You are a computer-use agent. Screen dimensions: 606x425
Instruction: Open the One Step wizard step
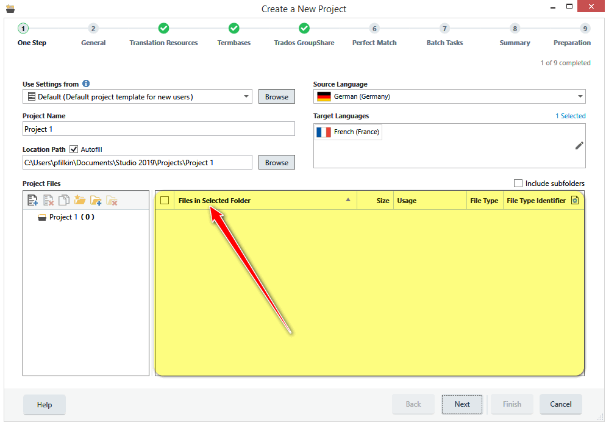click(x=32, y=43)
